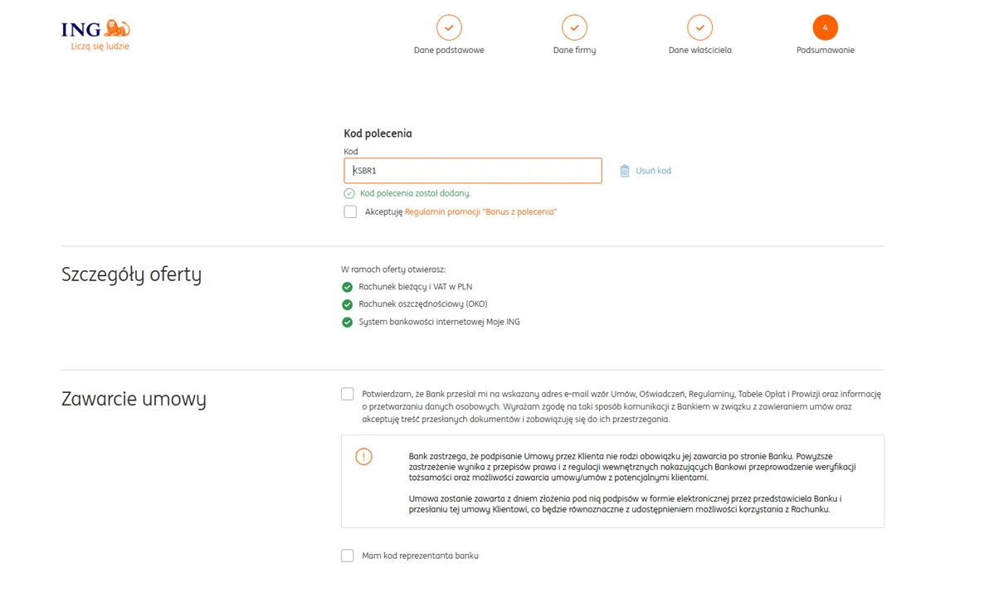Viewport: 994px width, 597px height.
Task: Click the green check next to Rachunek oszczędnościowy (OKO)
Action: click(x=348, y=304)
